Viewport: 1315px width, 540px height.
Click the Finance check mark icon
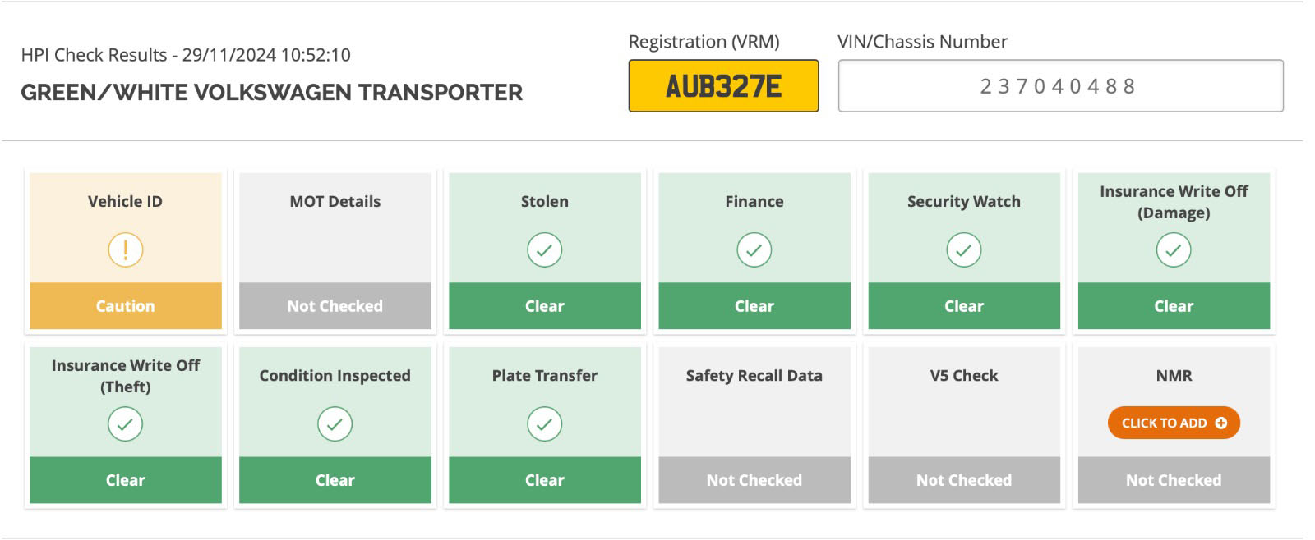(754, 249)
